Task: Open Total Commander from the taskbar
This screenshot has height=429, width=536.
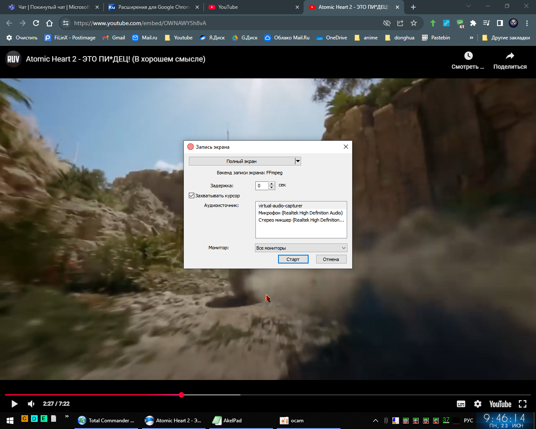Action: (106, 421)
